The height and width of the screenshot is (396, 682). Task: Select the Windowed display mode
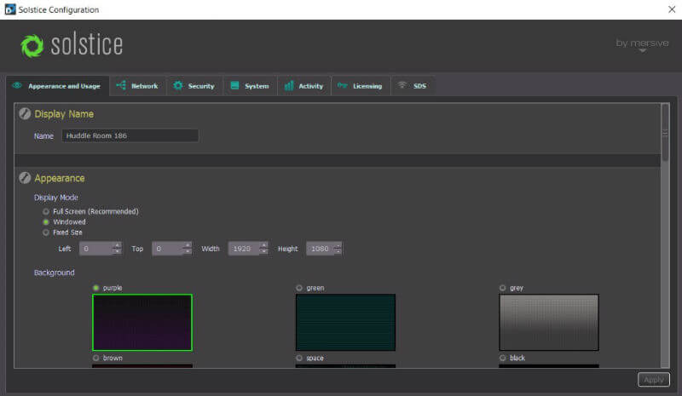[46, 222]
